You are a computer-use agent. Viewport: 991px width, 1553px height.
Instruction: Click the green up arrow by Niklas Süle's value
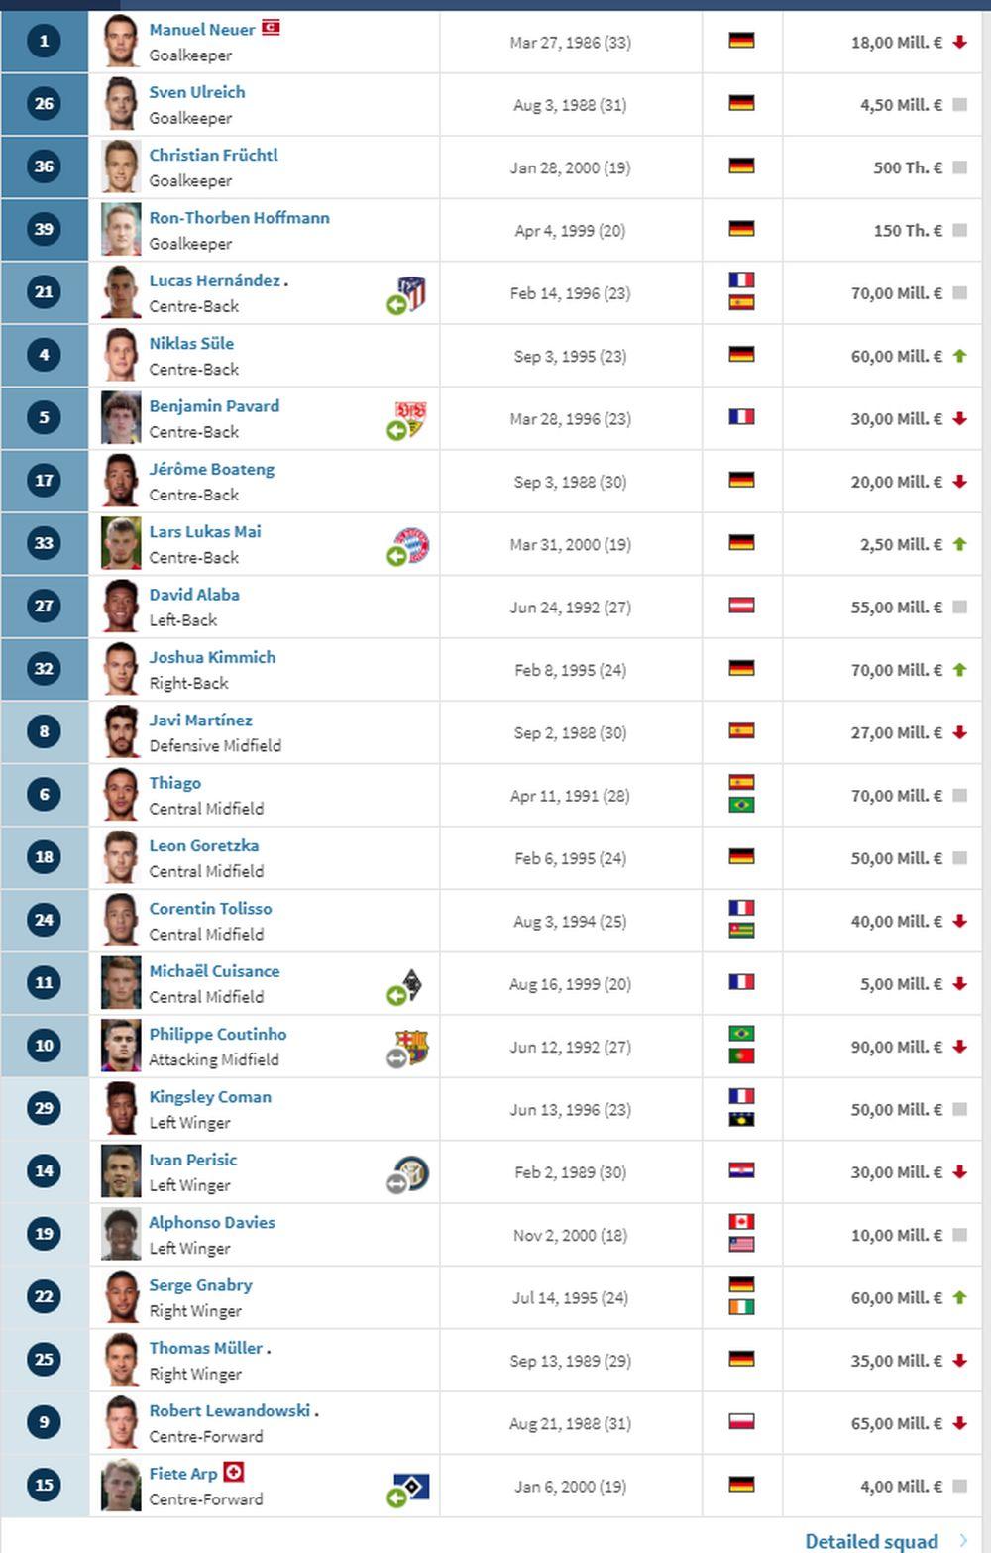point(959,356)
